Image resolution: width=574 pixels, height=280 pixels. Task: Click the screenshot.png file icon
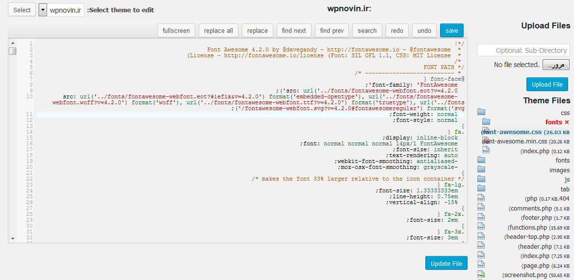[x=481, y=274]
